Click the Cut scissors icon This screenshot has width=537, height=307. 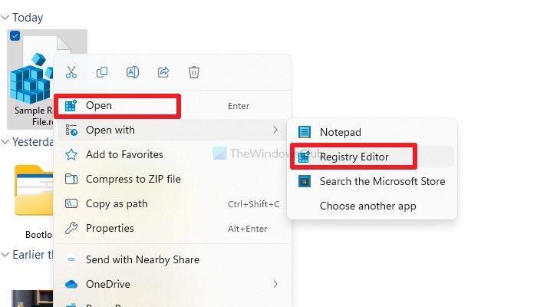(x=71, y=72)
